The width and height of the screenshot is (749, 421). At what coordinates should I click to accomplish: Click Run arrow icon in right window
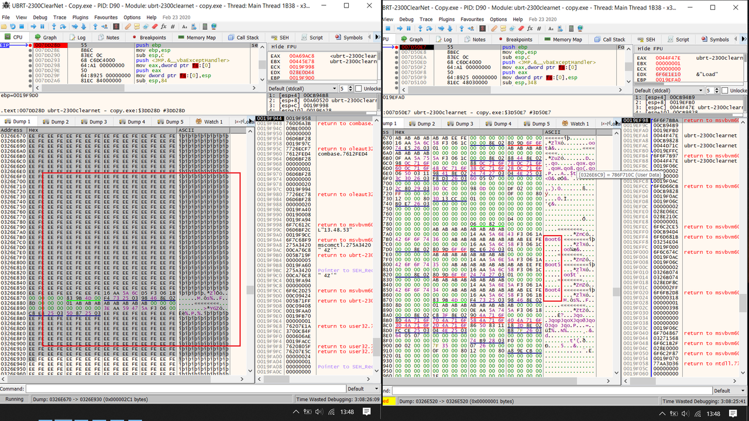[x=400, y=27]
